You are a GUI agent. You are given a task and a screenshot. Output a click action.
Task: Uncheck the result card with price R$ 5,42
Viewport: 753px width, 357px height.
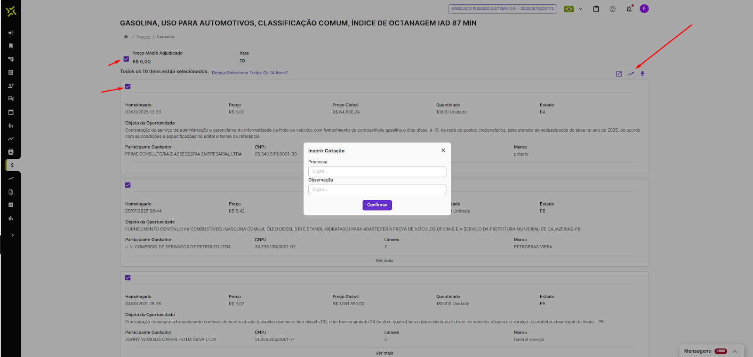pyautogui.click(x=128, y=185)
